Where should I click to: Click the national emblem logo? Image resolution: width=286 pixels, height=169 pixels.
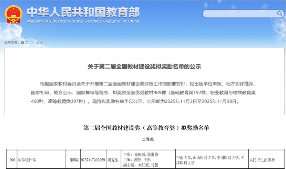[13, 14]
